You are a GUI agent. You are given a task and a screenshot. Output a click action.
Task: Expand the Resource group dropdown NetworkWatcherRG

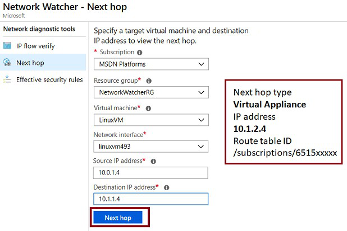151,92
